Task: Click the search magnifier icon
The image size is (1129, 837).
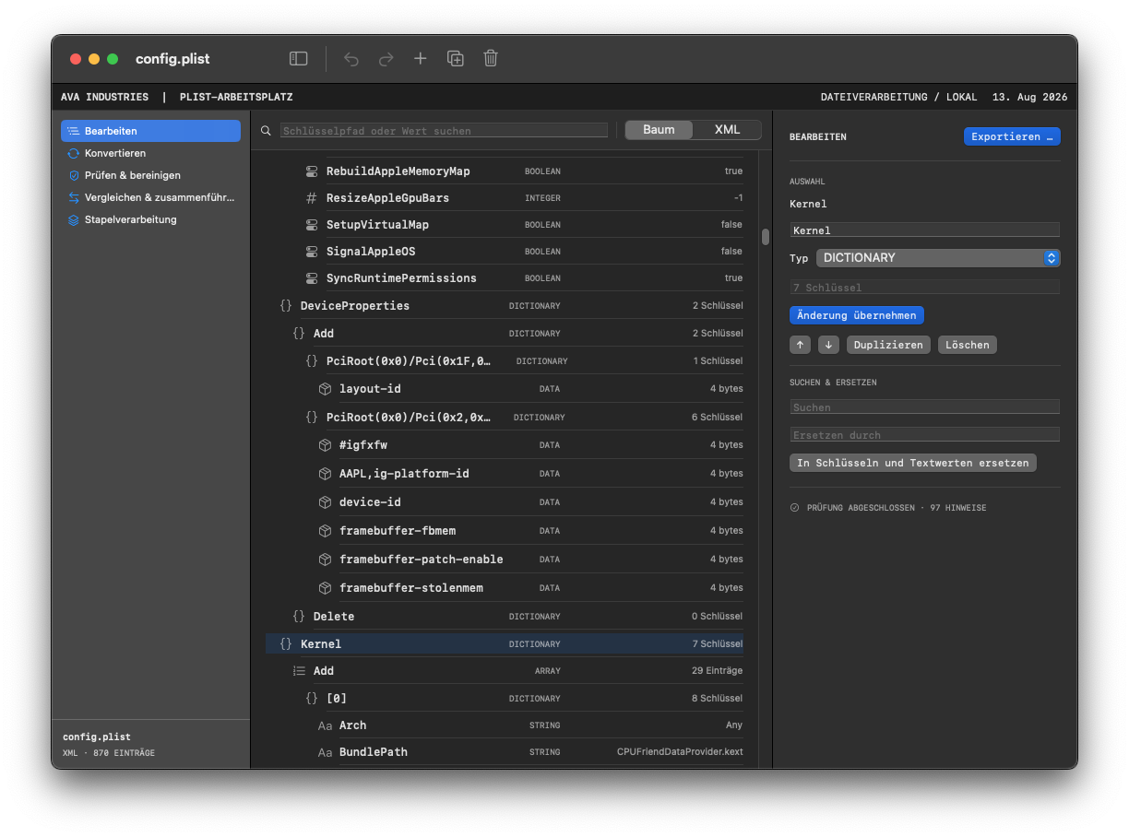Action: pyautogui.click(x=266, y=131)
